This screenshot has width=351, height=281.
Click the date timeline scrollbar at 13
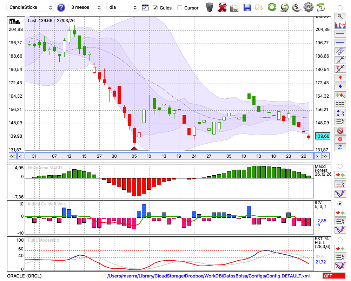pyautogui.click(x=164, y=156)
